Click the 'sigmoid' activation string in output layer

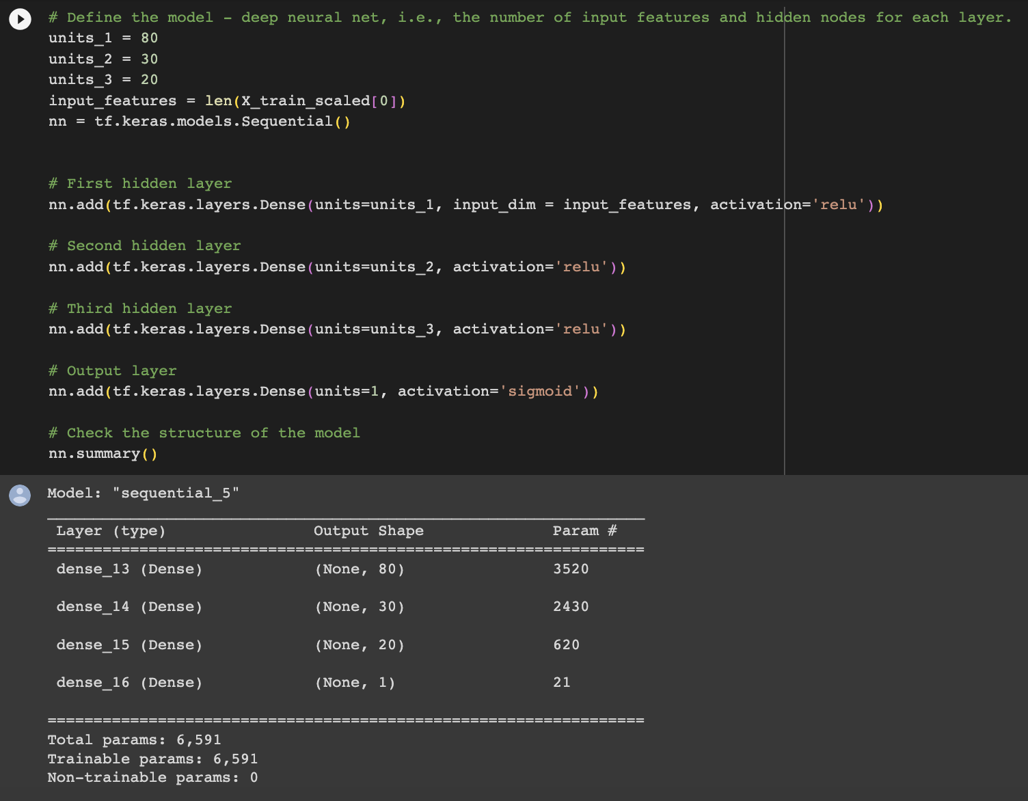tap(539, 391)
